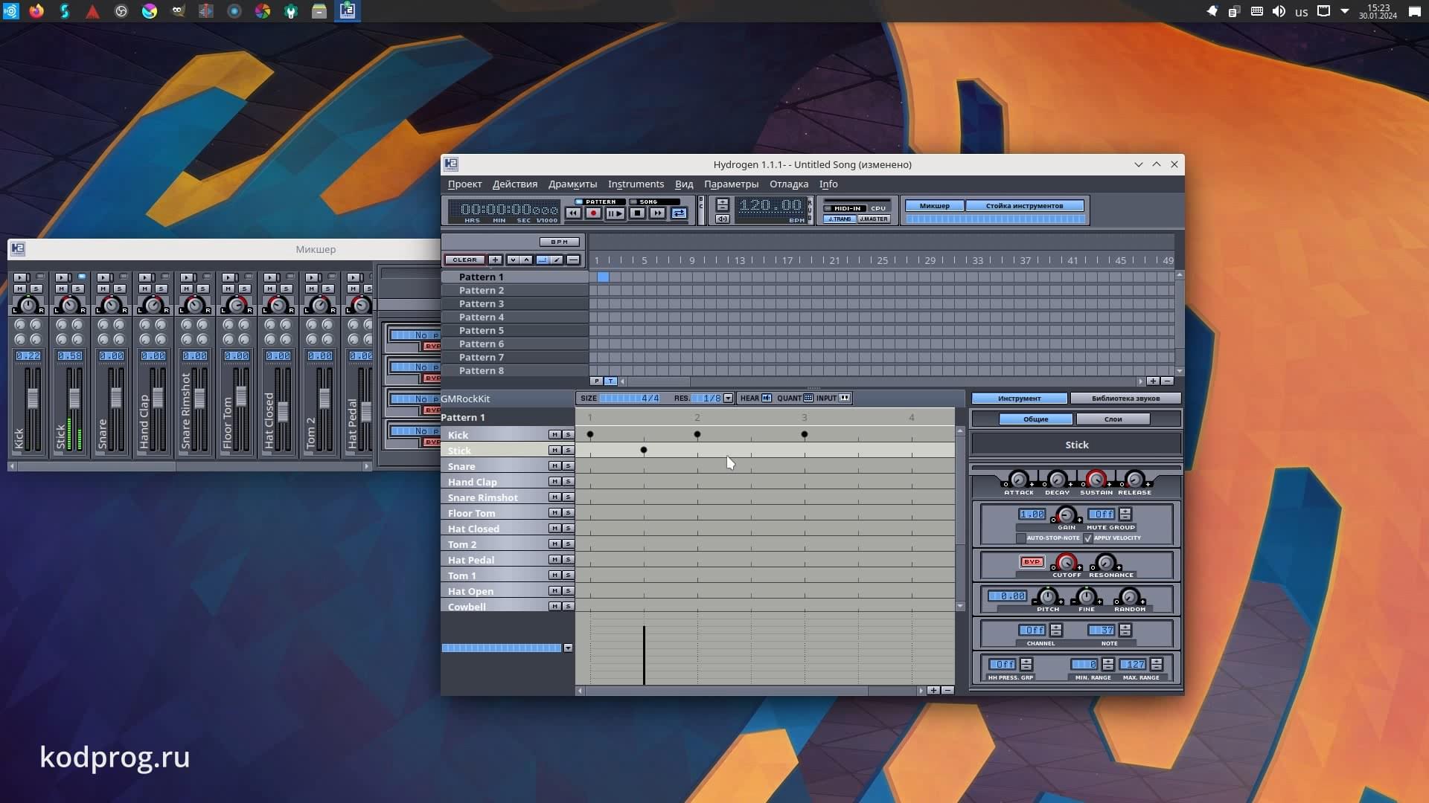Screen dimensions: 1429x803
Task: Toggle the J.TRANS button
Action: (839, 219)
